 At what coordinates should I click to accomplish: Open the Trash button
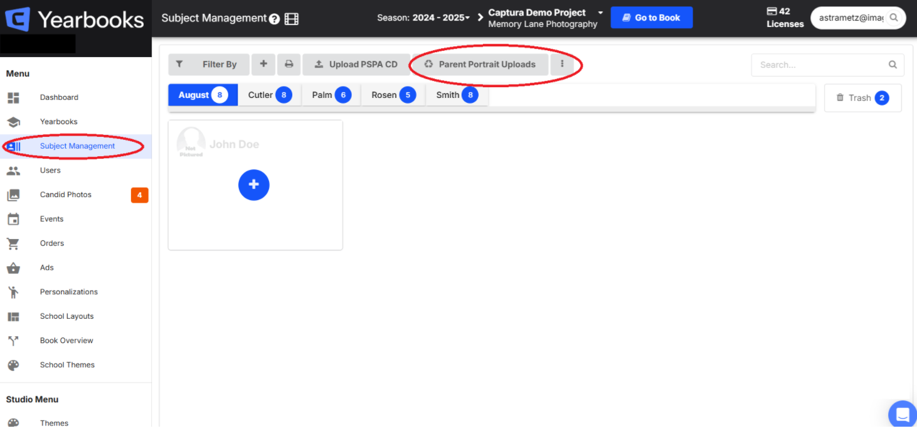pyautogui.click(x=862, y=98)
